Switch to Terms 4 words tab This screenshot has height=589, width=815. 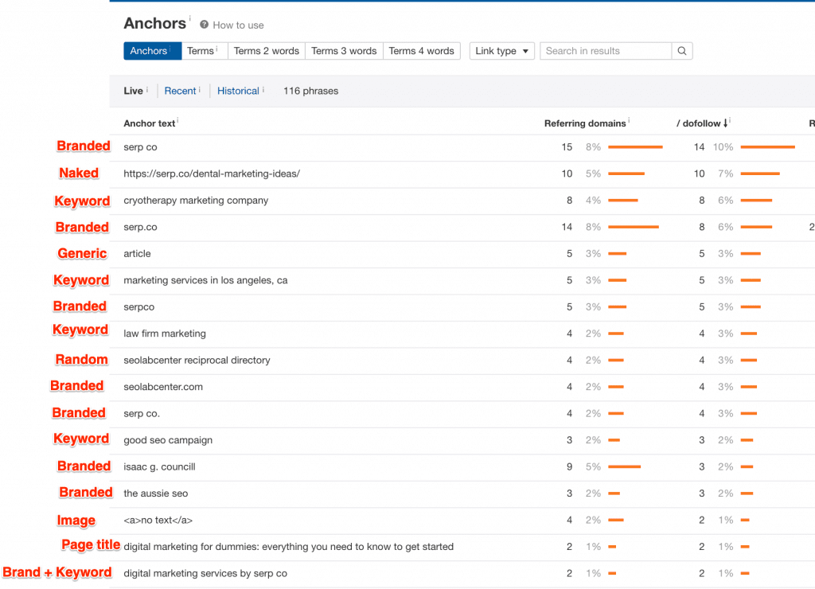tap(422, 51)
